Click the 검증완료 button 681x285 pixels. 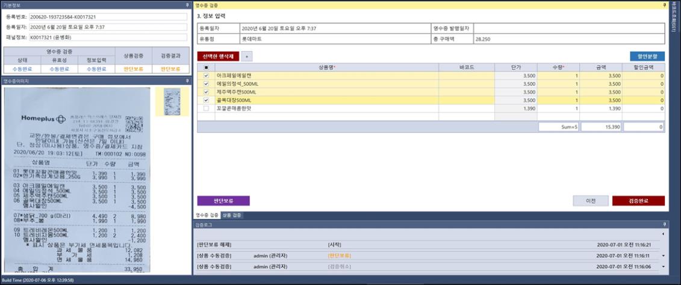click(x=638, y=201)
